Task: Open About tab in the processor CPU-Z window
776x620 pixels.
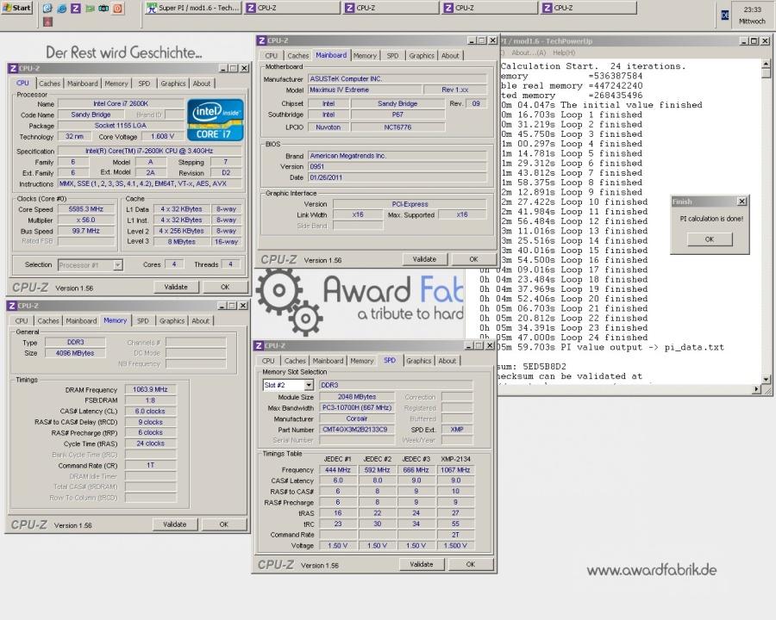Action: click(x=202, y=84)
